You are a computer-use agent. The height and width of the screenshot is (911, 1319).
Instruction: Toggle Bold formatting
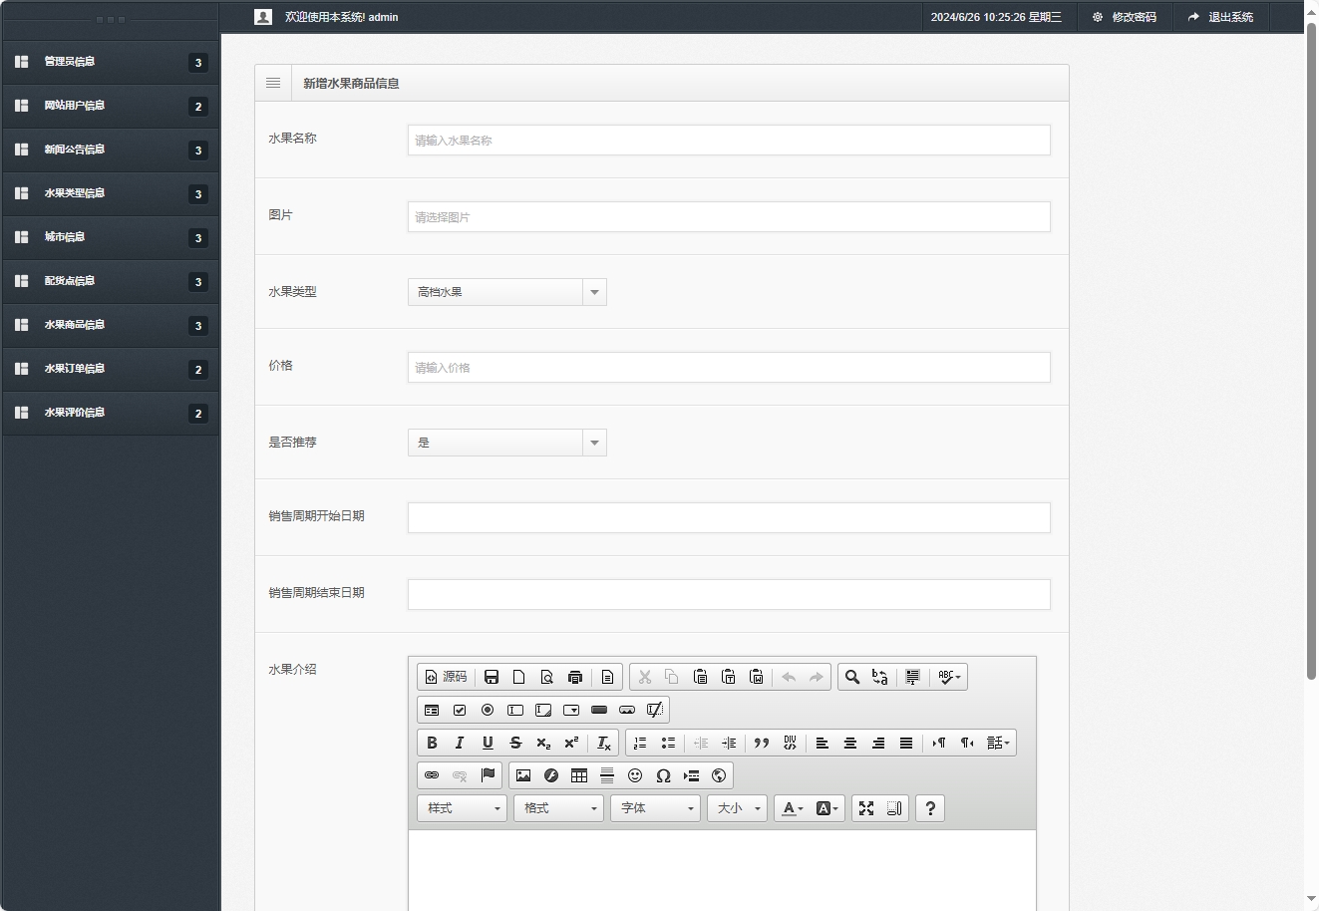click(432, 743)
